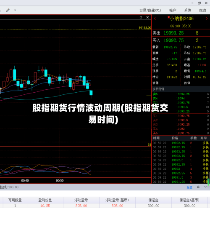Click the 盈利价差 column header

(45, 200)
